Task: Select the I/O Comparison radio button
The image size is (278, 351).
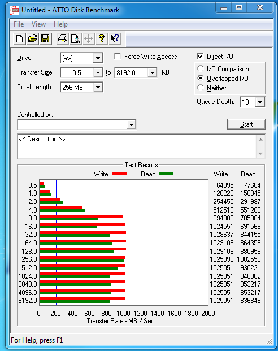Action: point(201,68)
